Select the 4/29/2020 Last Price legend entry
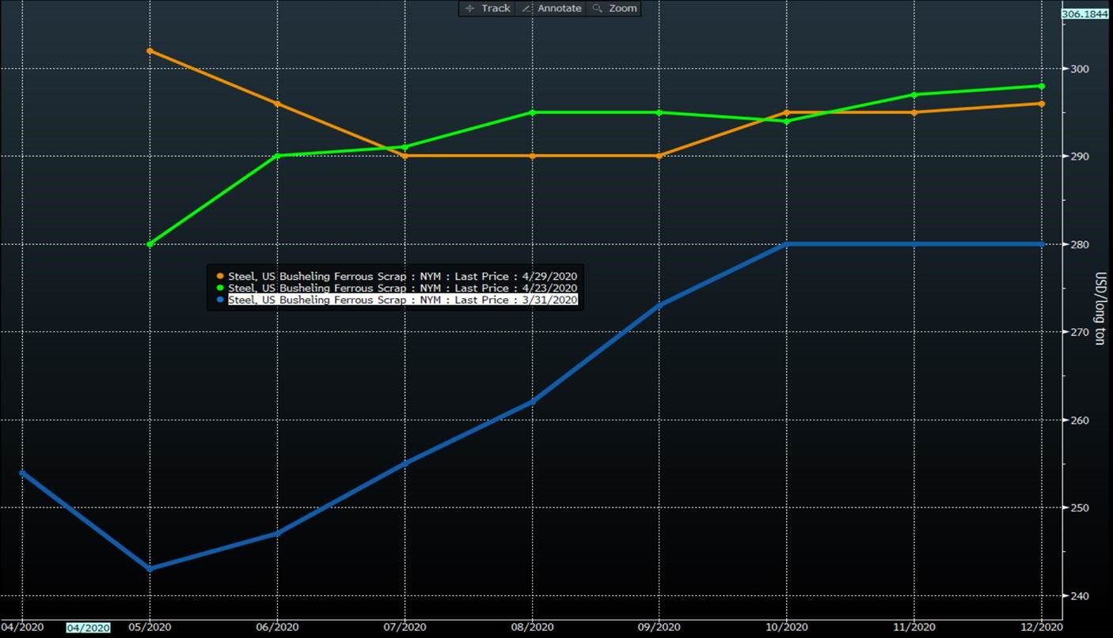Viewport: 1113px width, 638px height. (x=402, y=276)
